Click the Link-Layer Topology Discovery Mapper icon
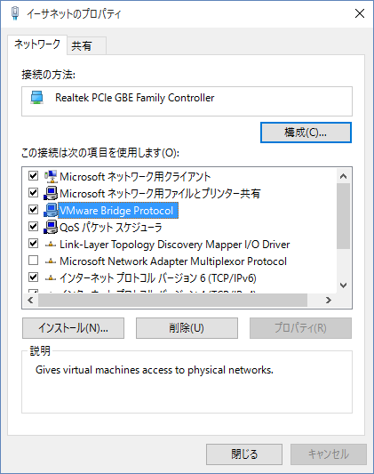Screen dimensions: 374x474 [x=51, y=245]
